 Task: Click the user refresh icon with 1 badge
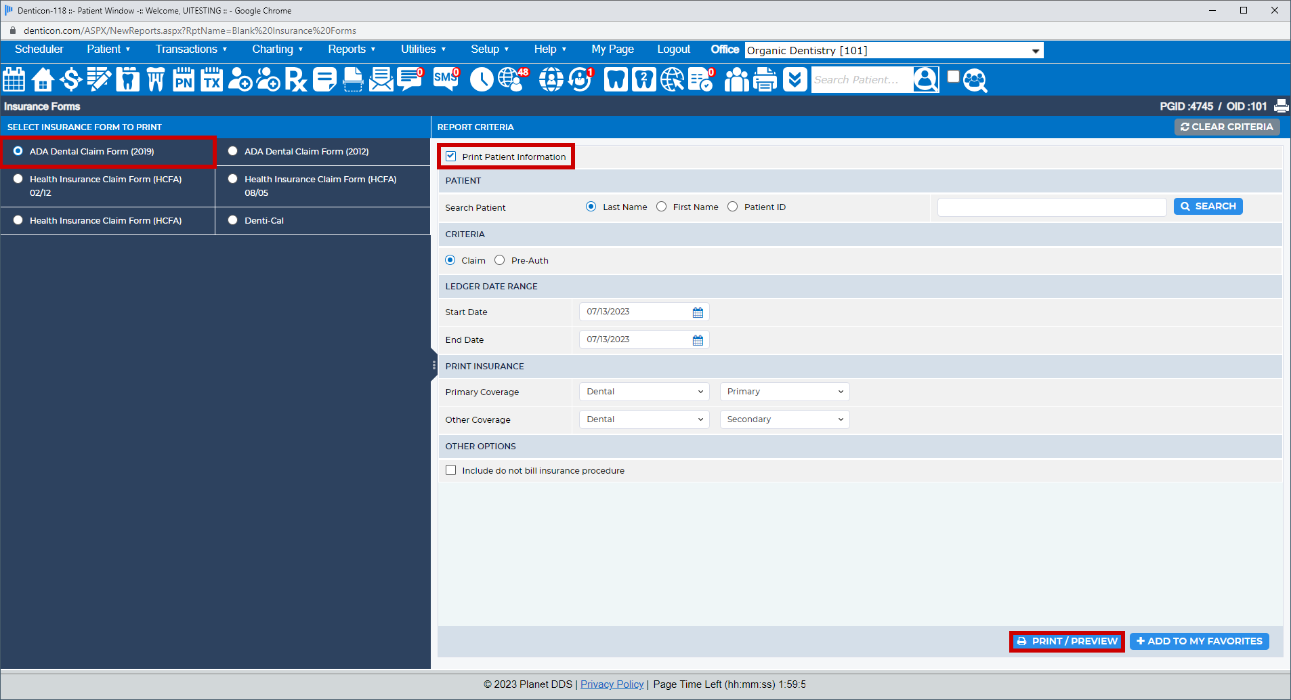(x=580, y=79)
